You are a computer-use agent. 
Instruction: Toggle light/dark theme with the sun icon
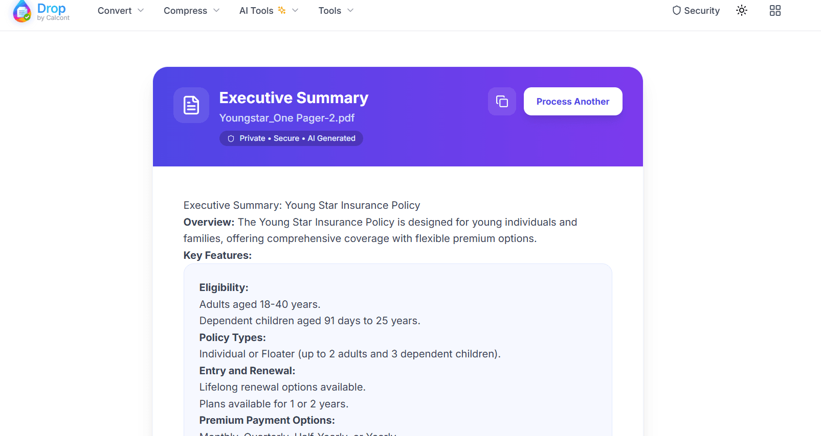(x=741, y=10)
